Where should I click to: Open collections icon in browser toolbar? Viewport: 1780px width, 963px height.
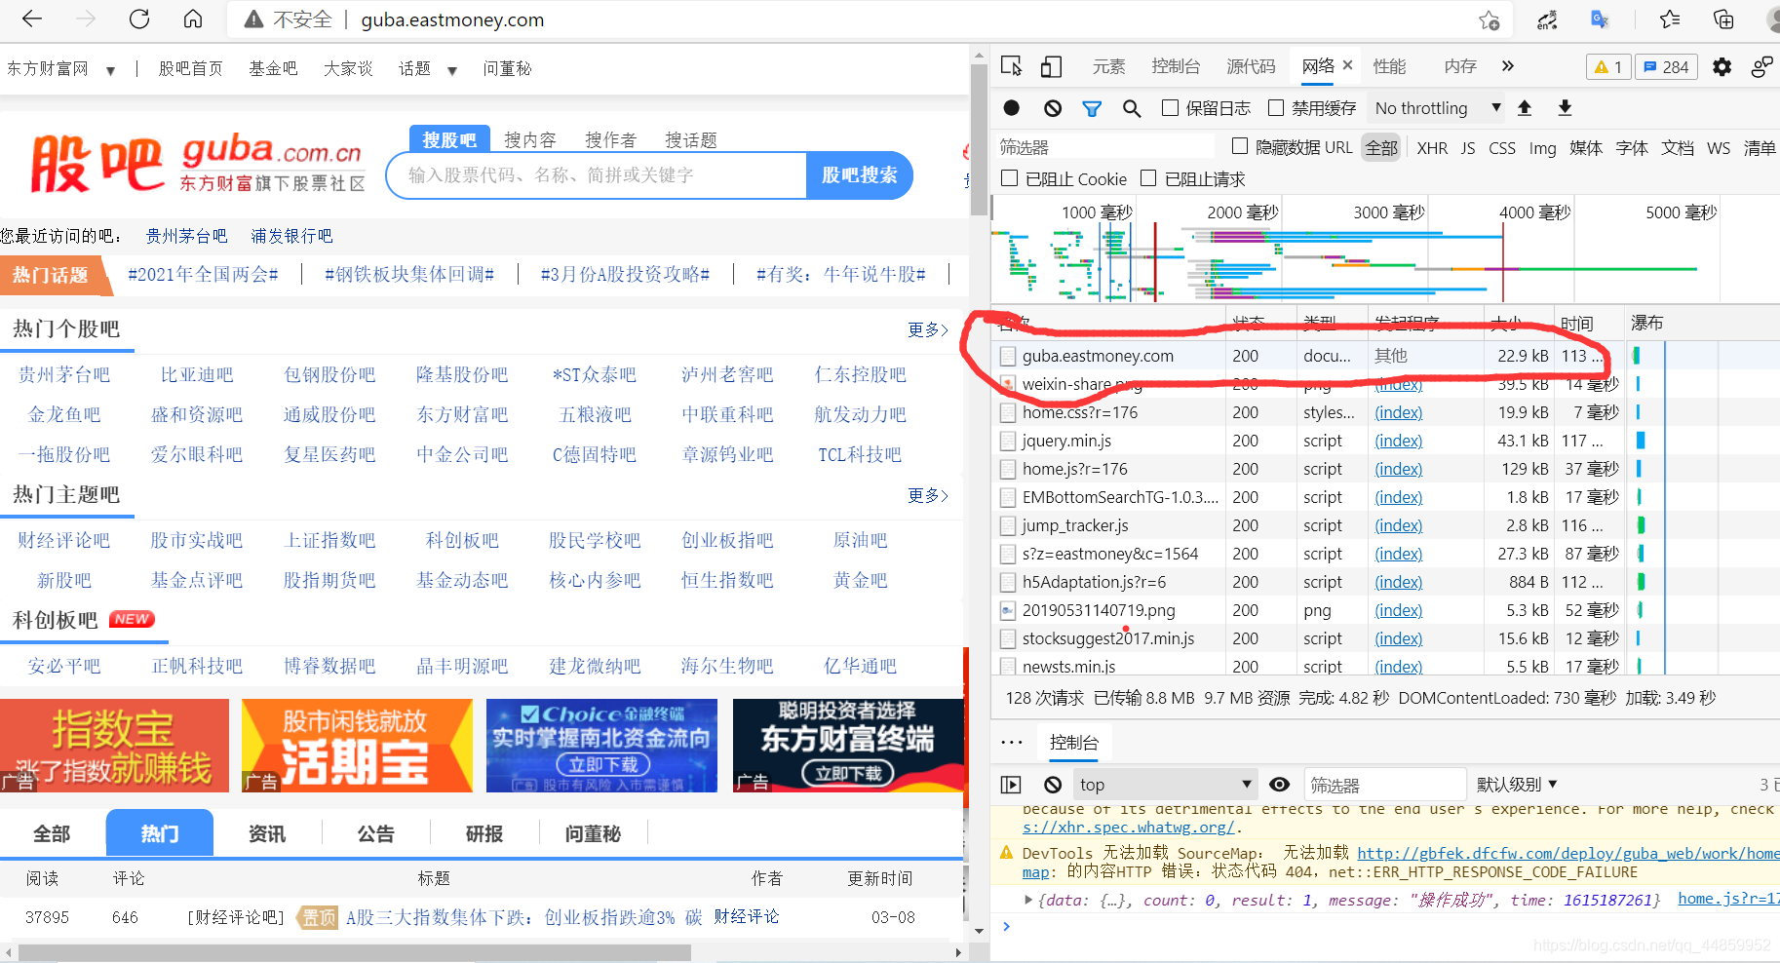tap(1723, 19)
